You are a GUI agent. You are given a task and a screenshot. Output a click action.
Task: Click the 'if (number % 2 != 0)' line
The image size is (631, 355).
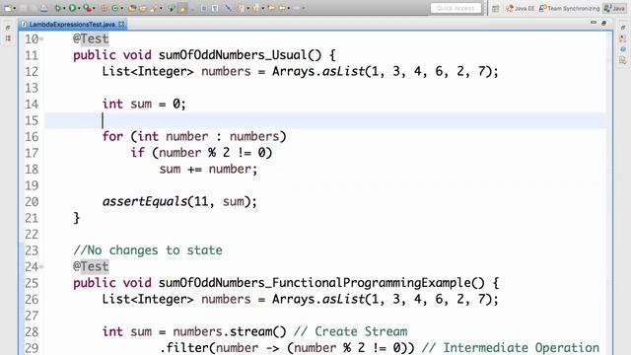tap(201, 153)
